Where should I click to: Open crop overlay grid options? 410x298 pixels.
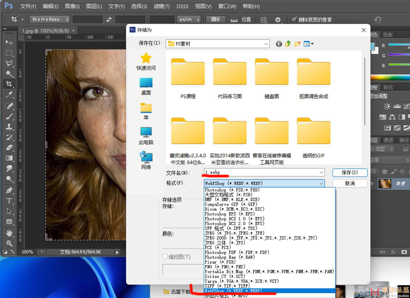[263, 20]
